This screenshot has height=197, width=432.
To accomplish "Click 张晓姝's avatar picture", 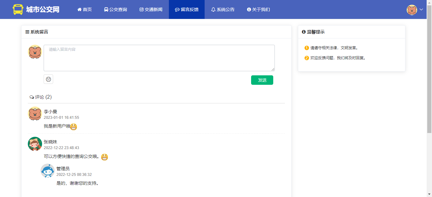I will [x=35, y=144].
